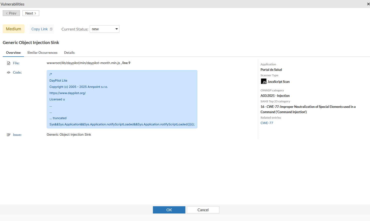The image size is (370, 221).
Task: Click the Copyright Annpoint s.r.o. code line
Action: pyautogui.click(x=79, y=87)
